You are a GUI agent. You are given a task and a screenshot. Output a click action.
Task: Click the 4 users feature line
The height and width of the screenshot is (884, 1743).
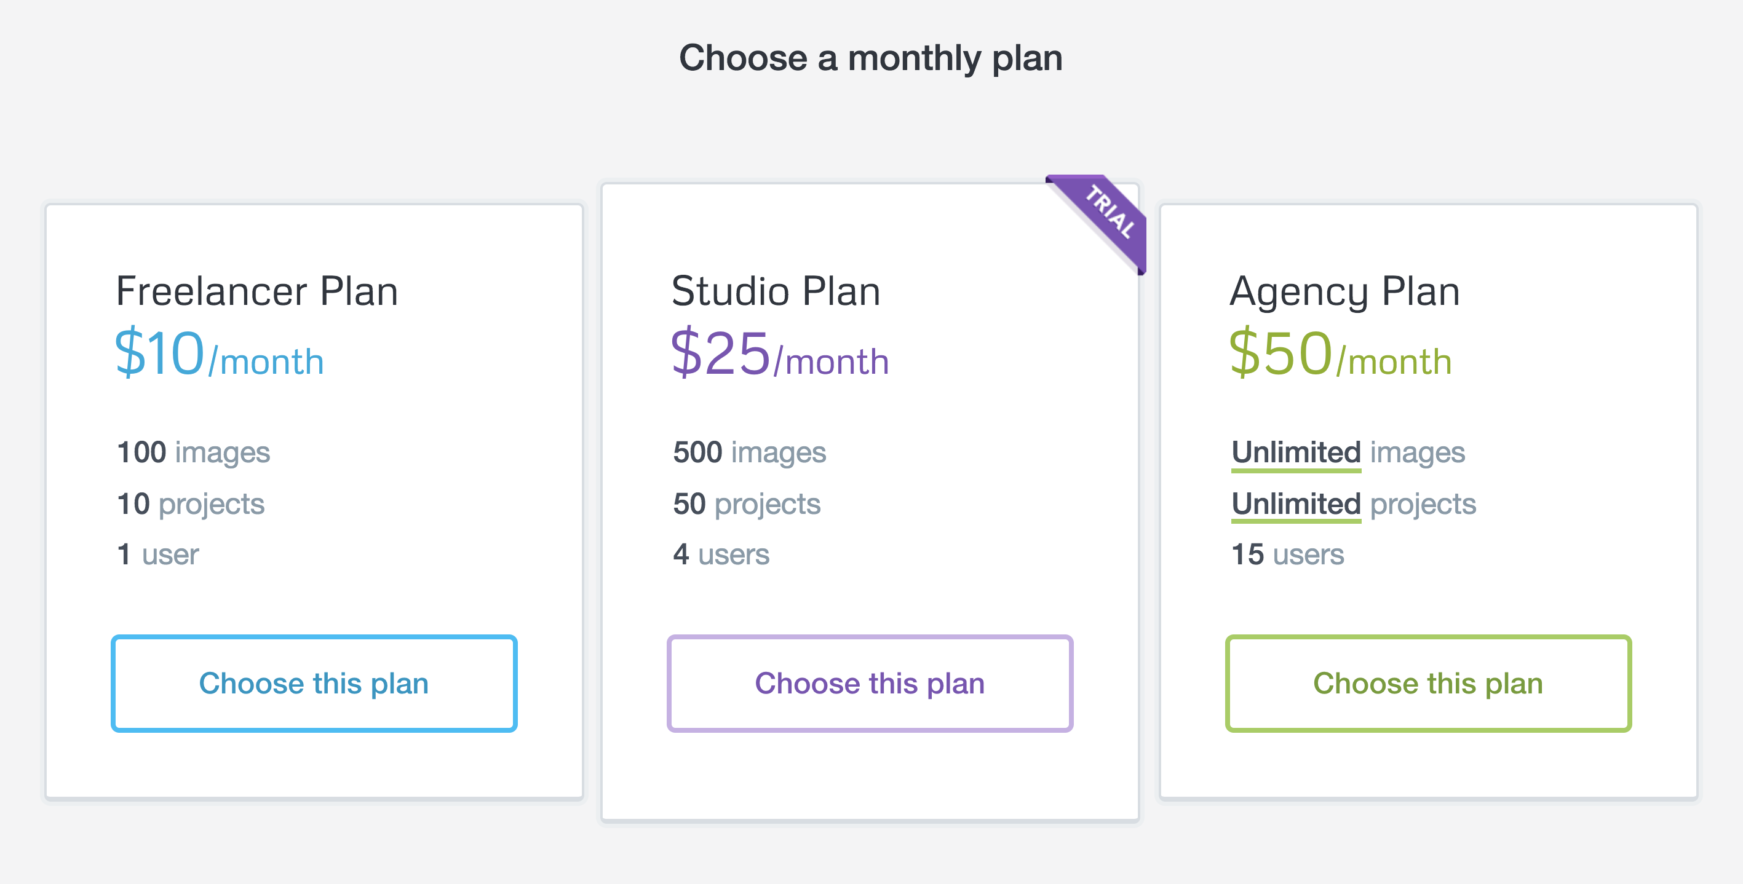click(x=721, y=554)
